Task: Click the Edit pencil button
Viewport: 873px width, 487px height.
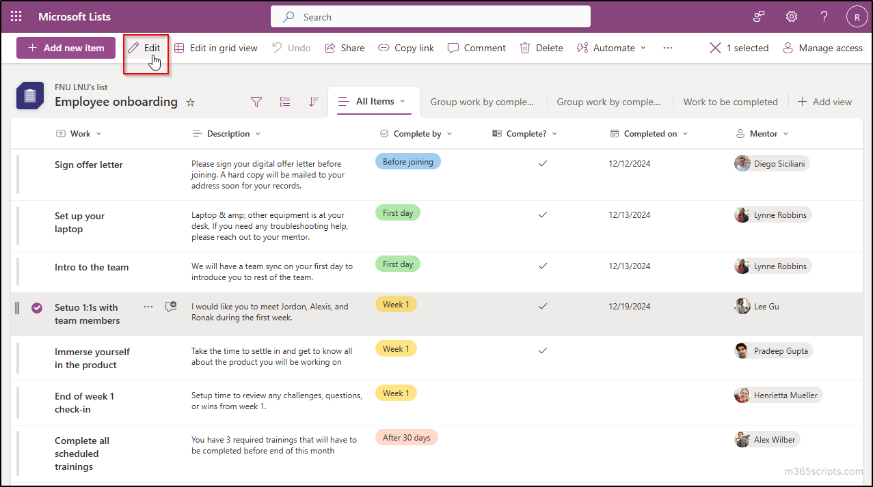Action: (x=144, y=48)
